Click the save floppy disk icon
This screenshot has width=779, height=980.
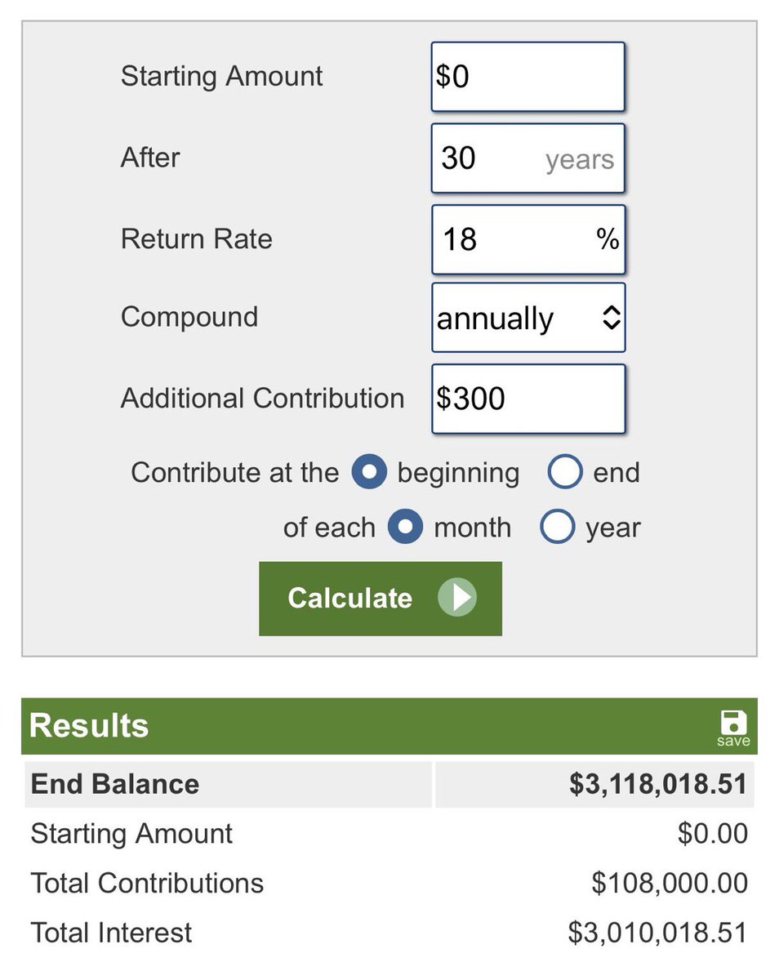pyautogui.click(x=732, y=722)
